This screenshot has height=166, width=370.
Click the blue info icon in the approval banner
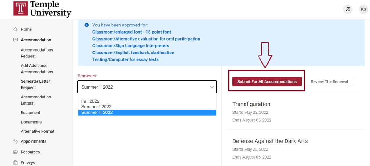pyautogui.click(x=87, y=25)
